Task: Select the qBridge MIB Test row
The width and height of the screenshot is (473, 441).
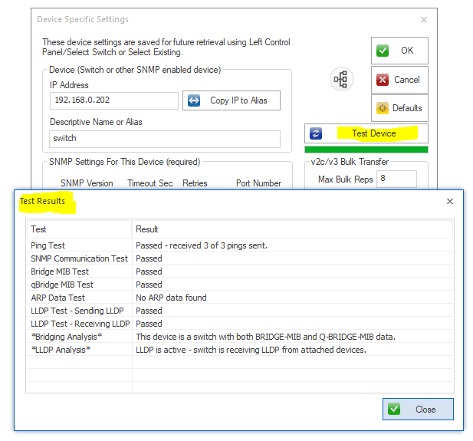Action: tap(240, 285)
